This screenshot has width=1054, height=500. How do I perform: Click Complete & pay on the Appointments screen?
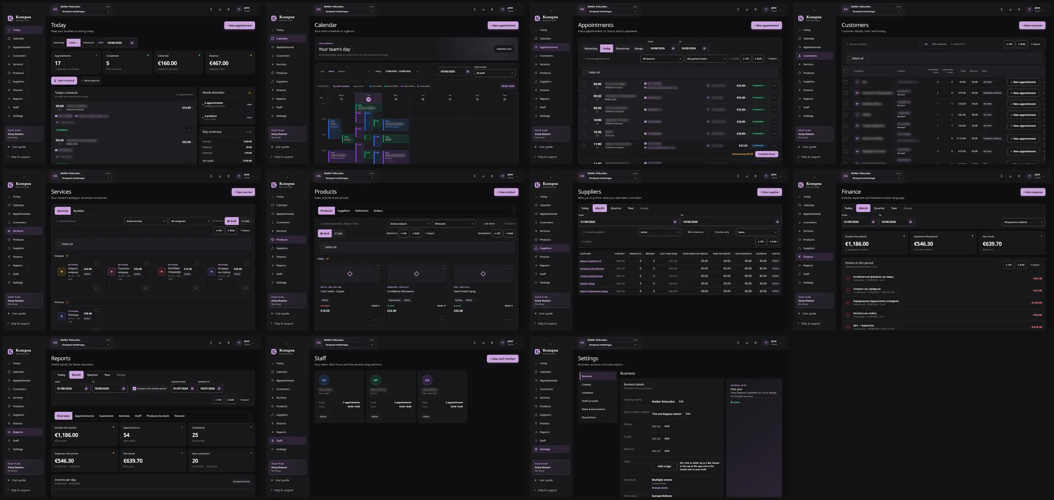tap(767, 154)
